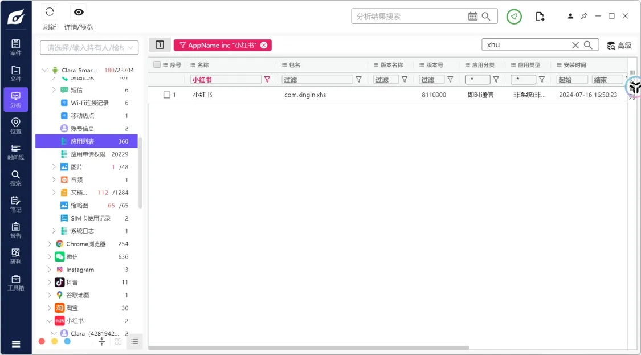The height and width of the screenshot is (355, 641).
Task: Click the yellow dot at bottom left
Action: [54, 341]
